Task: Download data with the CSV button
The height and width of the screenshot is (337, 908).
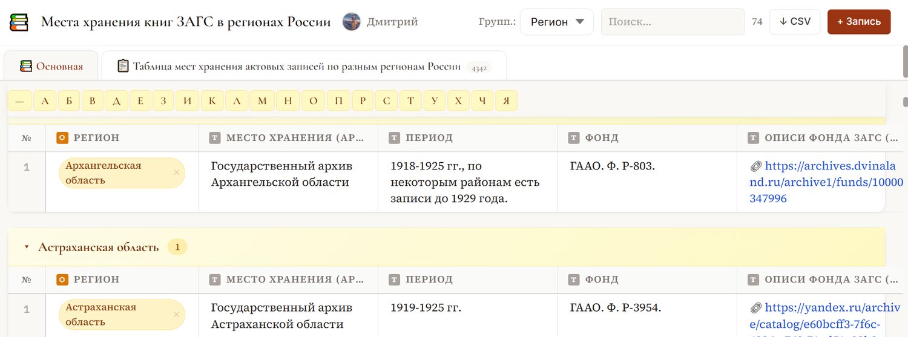Action: [x=795, y=22]
